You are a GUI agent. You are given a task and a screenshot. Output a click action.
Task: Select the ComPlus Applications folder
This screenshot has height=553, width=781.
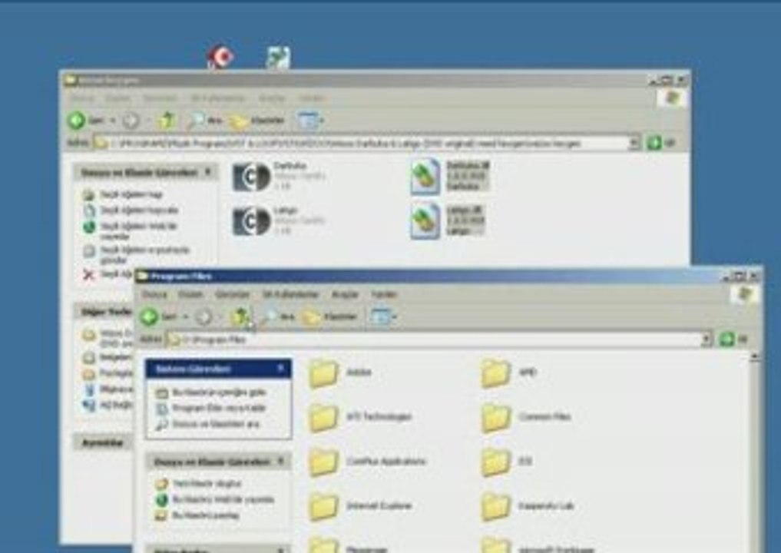tap(366, 462)
